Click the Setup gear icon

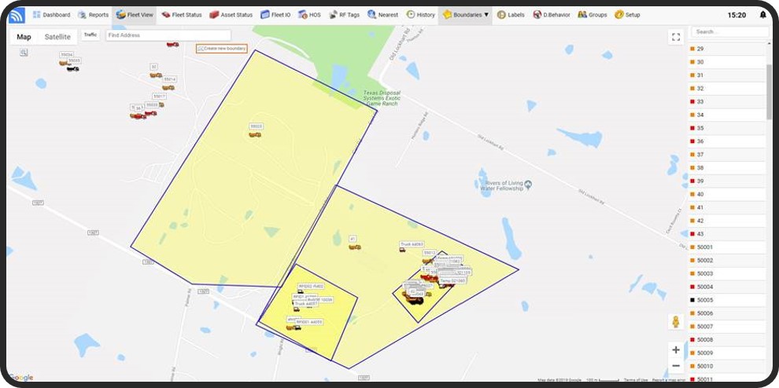pos(618,15)
